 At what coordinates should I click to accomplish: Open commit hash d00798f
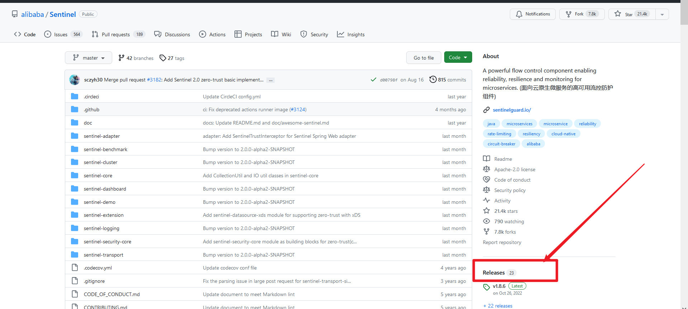[x=389, y=80]
